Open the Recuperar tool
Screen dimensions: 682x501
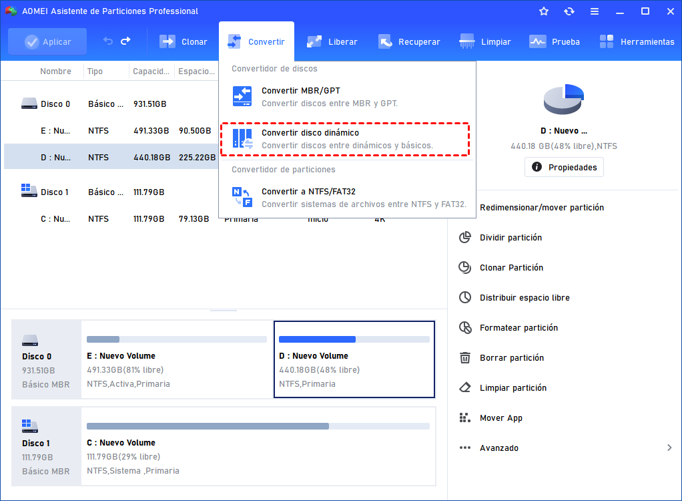click(x=408, y=41)
